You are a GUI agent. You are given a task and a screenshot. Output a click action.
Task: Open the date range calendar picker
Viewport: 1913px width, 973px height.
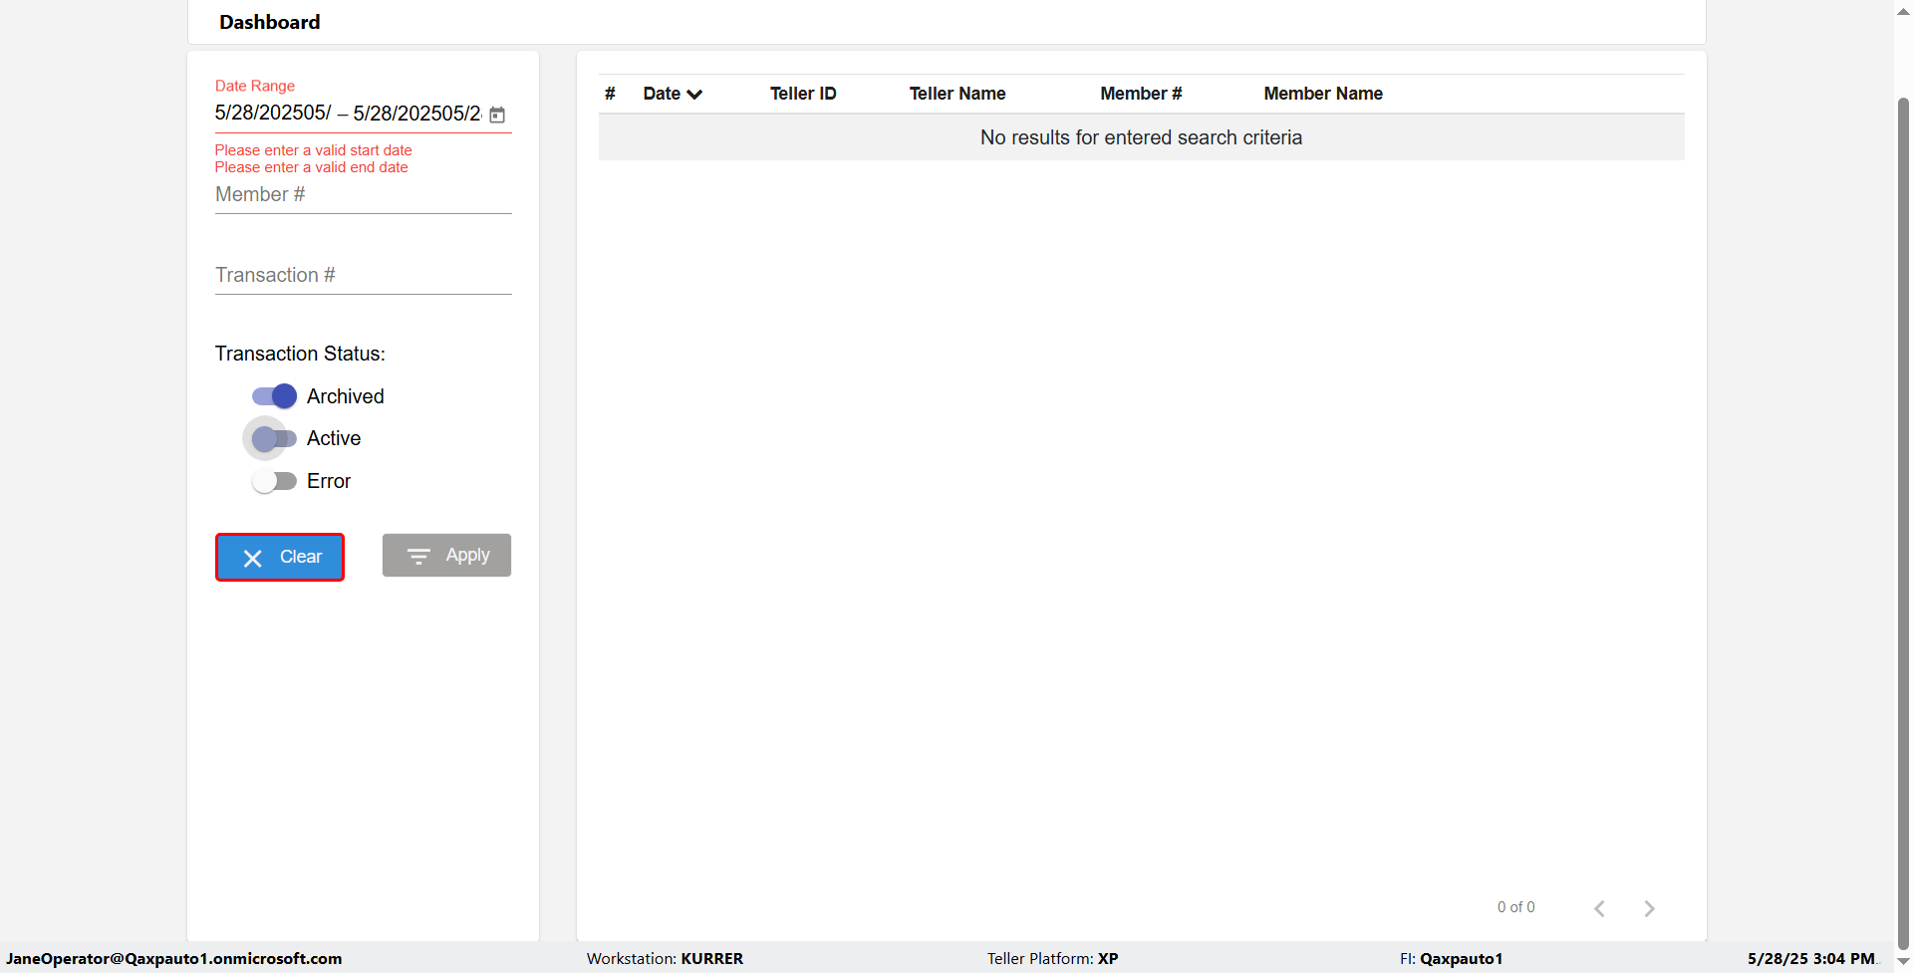coord(497,115)
